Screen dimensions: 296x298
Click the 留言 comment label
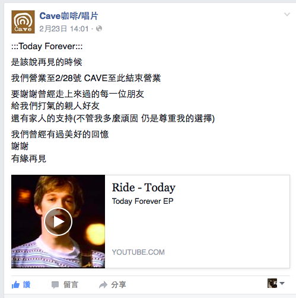click(x=71, y=285)
